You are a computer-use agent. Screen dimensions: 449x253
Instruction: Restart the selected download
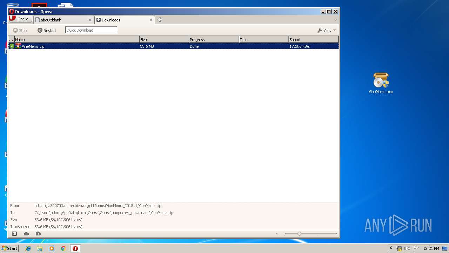47,31
